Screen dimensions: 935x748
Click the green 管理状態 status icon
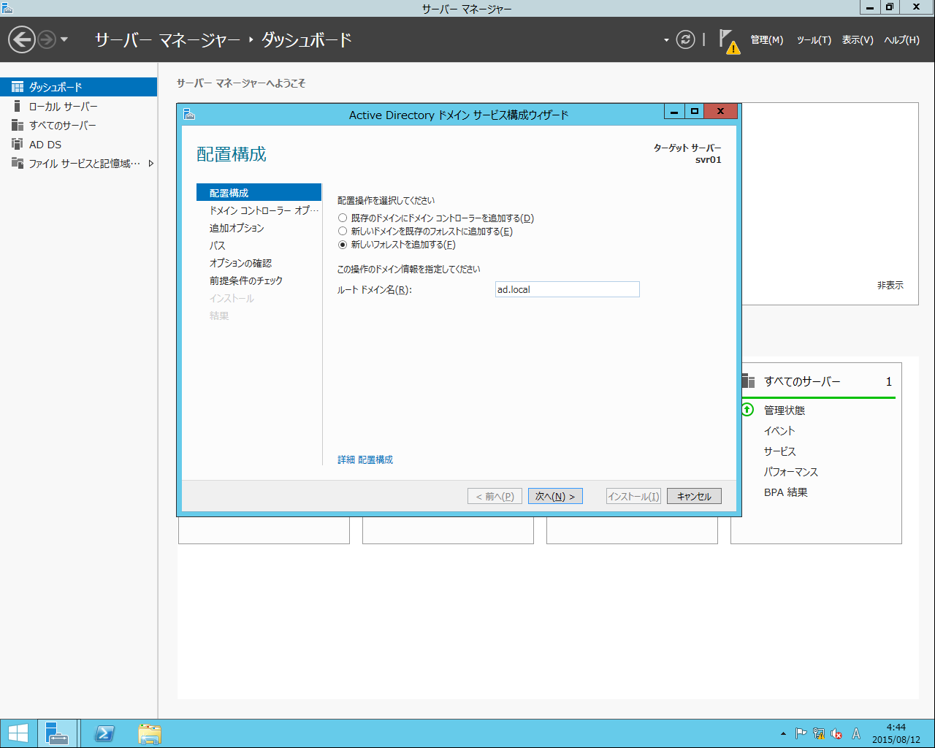pyautogui.click(x=747, y=410)
